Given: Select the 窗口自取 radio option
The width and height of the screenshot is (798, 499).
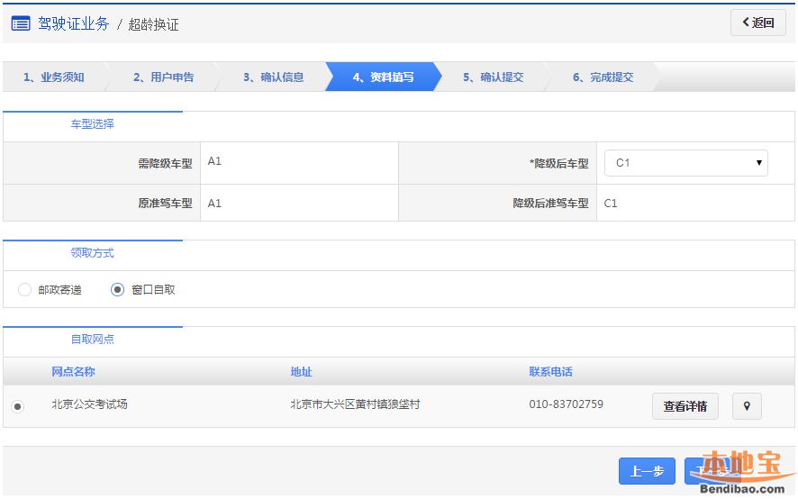Looking at the screenshot, I should pyautogui.click(x=117, y=290).
